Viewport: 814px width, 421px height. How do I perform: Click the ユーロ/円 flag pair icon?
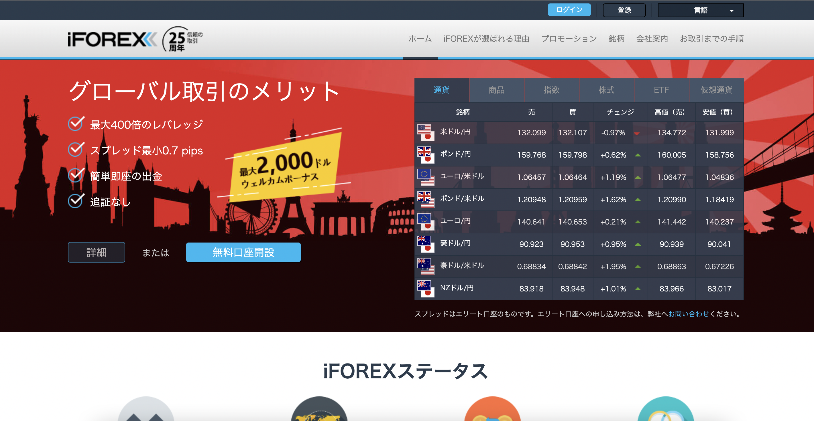point(426,222)
